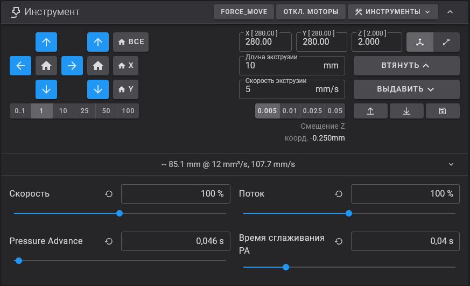Viewport: 470px width, 286px height.
Task: Select 0.025 Z offset increment
Action: pos(312,111)
